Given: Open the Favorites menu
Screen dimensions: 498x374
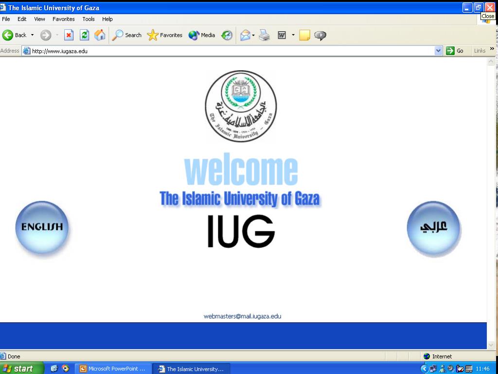Looking at the screenshot, I should click(64, 19).
